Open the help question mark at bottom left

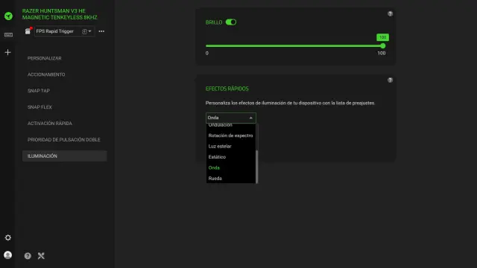[28, 256]
